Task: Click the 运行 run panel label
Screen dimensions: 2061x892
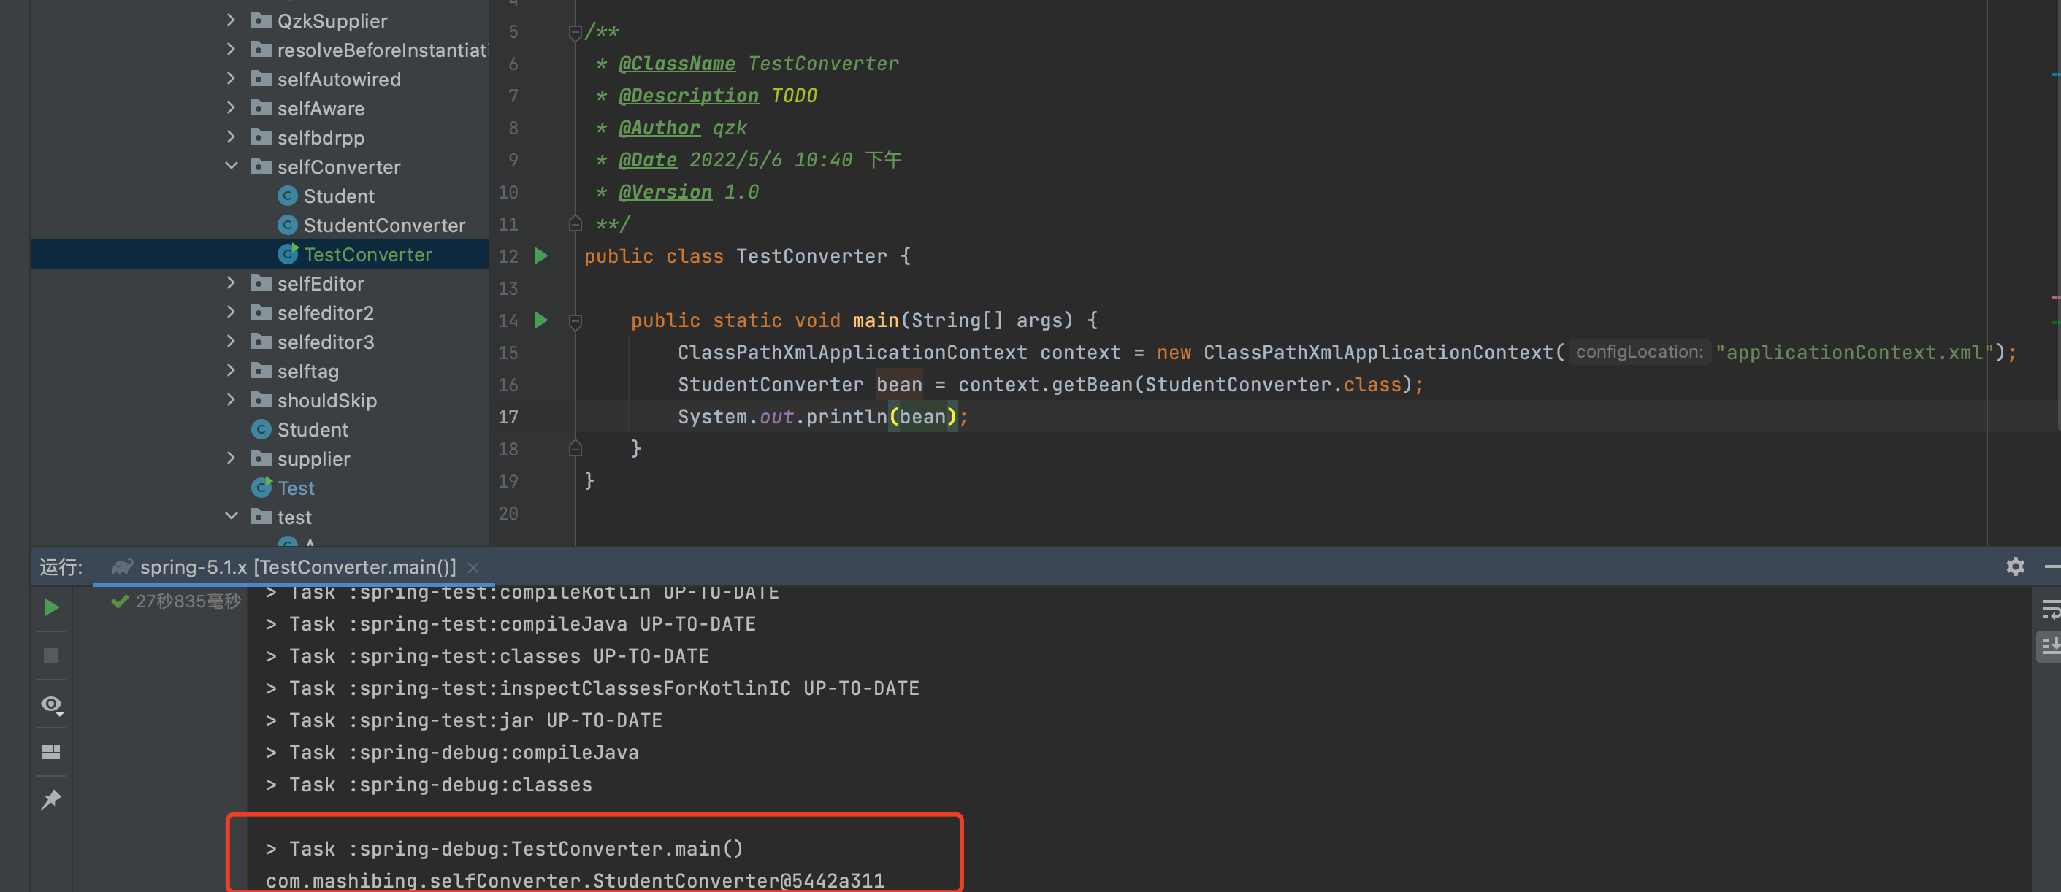Action: 61,567
